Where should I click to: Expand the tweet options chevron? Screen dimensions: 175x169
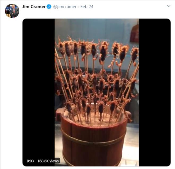168,6
